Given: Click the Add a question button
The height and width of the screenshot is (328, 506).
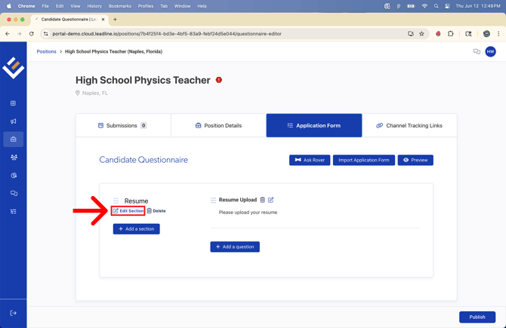Looking at the screenshot, I should (235, 247).
